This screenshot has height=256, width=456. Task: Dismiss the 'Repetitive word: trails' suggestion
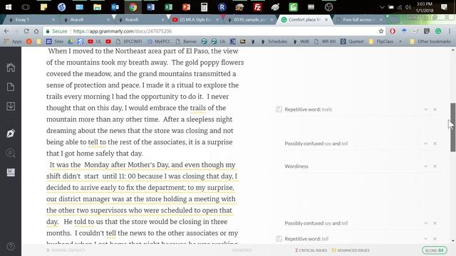[435, 110]
